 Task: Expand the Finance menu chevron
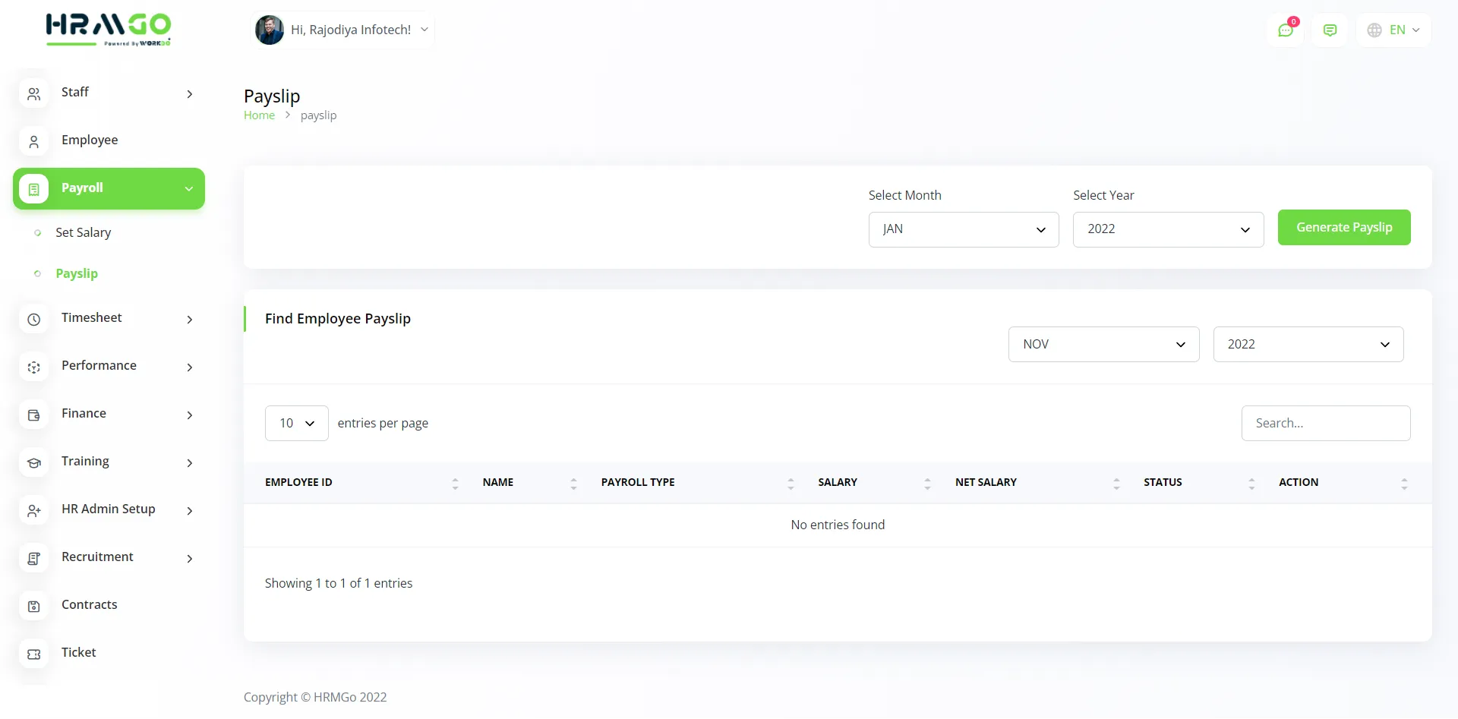190,415
